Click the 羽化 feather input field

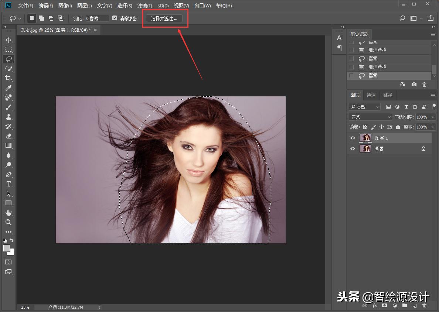(x=97, y=18)
